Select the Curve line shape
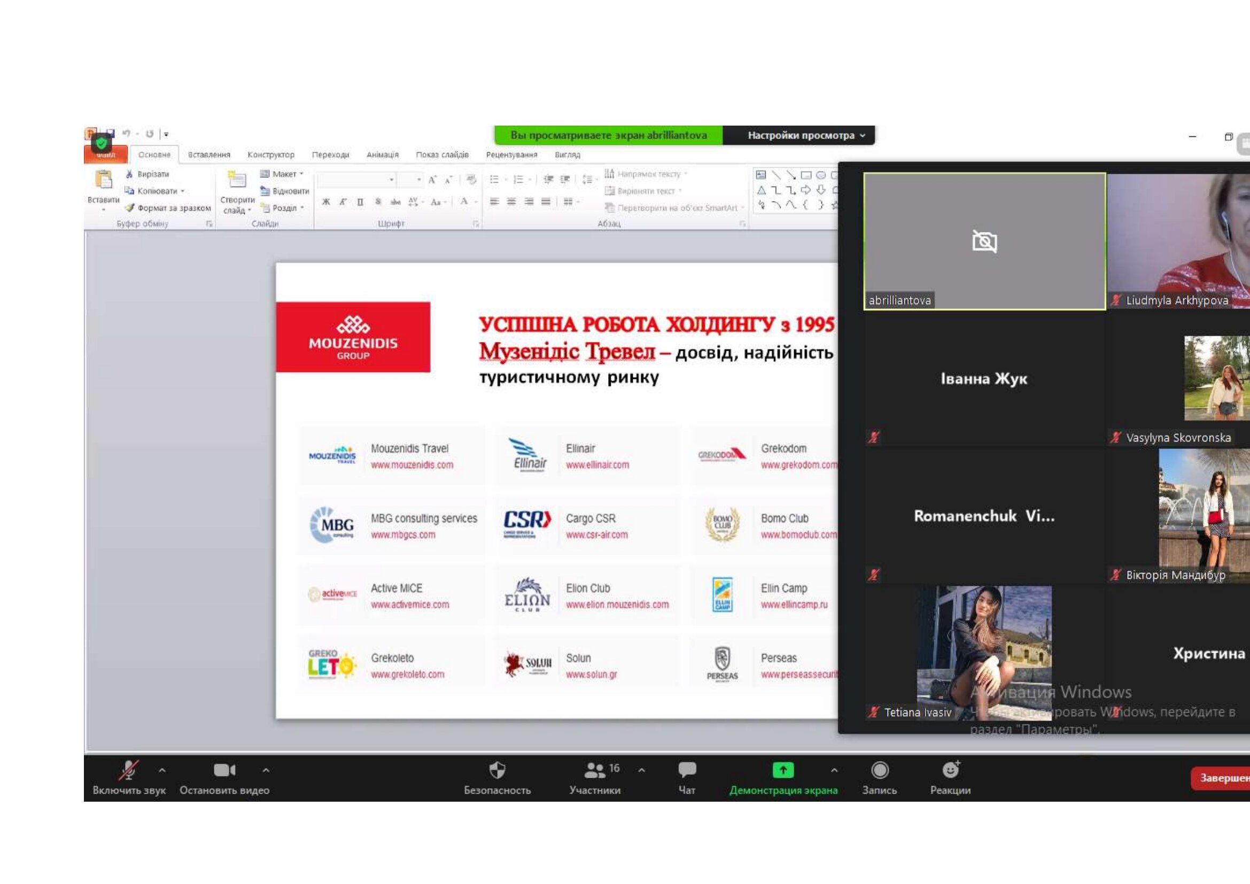This screenshot has width=1250, height=884. click(x=791, y=205)
